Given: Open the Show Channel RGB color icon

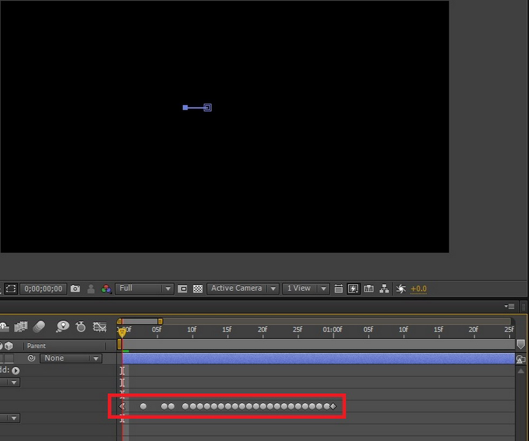Looking at the screenshot, I should point(106,289).
